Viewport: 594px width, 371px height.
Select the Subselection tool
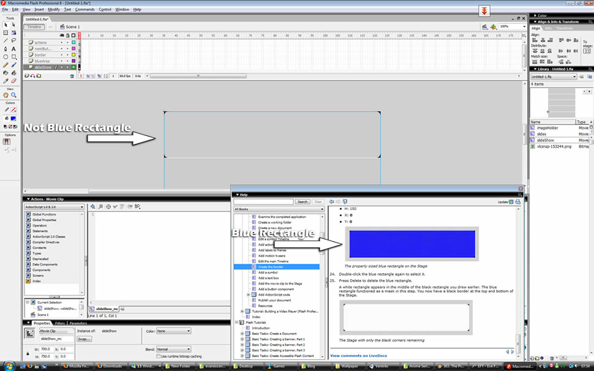pyautogui.click(x=13, y=24)
